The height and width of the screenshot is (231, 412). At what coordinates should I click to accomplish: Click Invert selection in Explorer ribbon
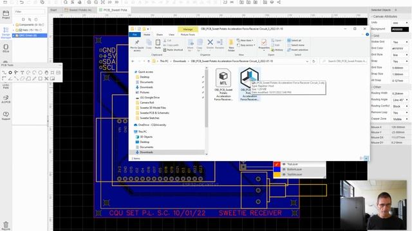pos(297,50)
